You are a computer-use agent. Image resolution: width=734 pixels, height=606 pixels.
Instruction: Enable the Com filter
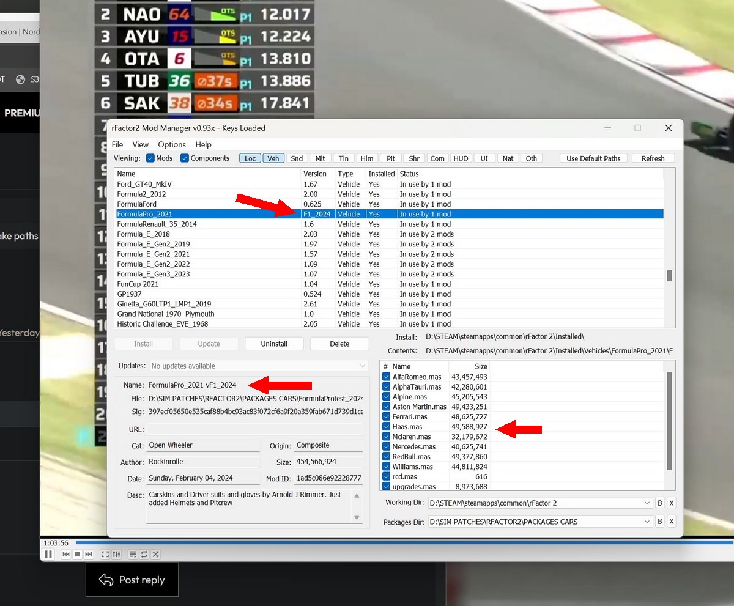(x=437, y=158)
